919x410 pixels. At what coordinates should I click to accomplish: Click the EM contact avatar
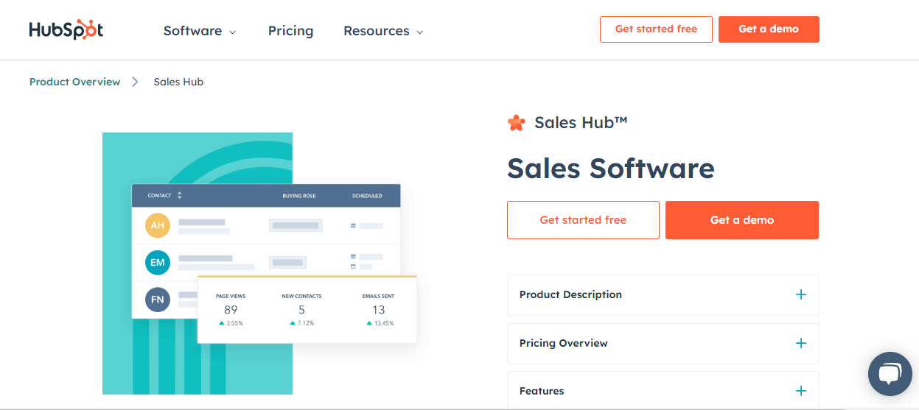158,263
